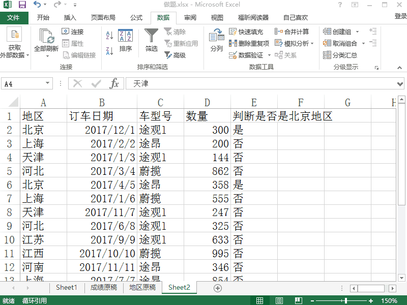407x305 pixels.
Task: Collapse the ribbon with chevron
Action: point(399,68)
